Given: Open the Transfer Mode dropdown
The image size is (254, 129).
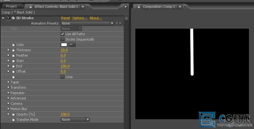Looking at the screenshot, I should coord(75,120).
